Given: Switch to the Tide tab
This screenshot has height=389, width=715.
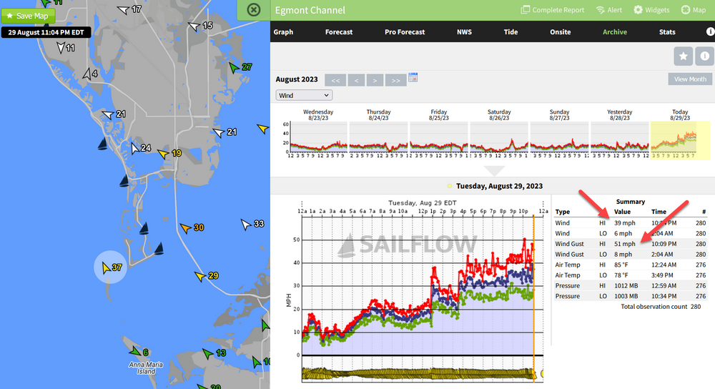Looking at the screenshot, I should [x=511, y=32].
